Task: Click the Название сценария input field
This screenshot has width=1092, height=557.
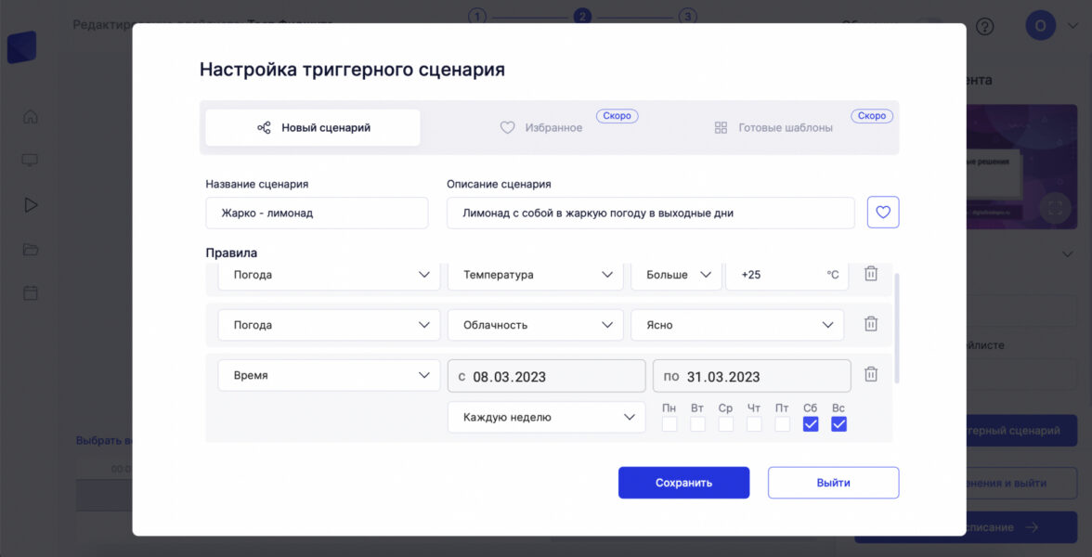Action: 317,213
